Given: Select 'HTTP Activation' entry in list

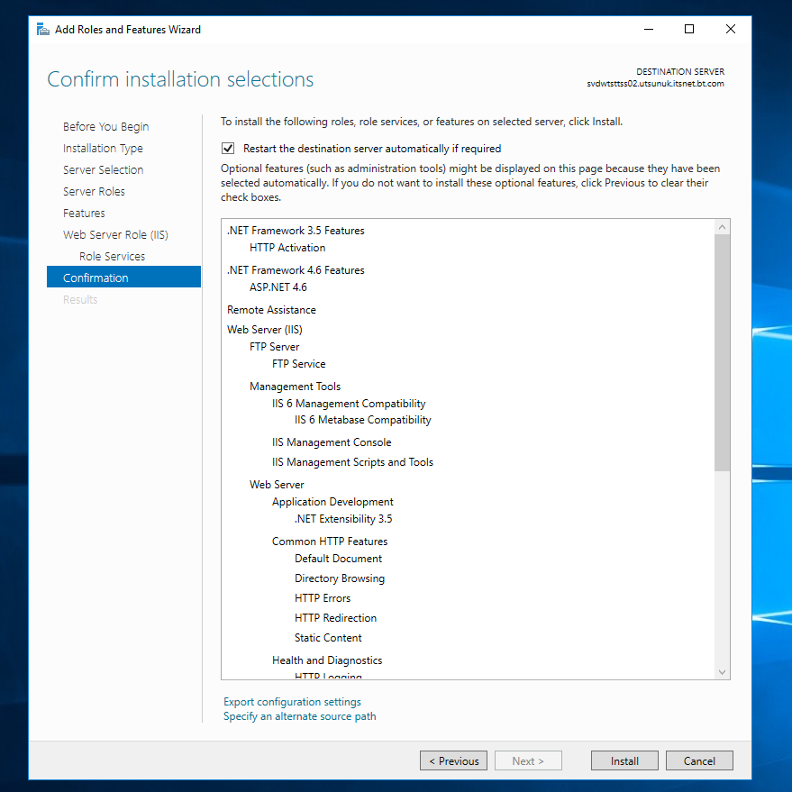Looking at the screenshot, I should coord(287,248).
